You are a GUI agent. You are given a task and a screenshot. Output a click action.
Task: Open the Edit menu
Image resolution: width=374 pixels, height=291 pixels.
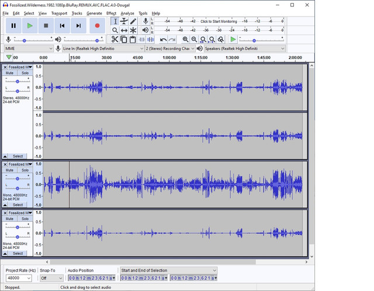(16, 13)
